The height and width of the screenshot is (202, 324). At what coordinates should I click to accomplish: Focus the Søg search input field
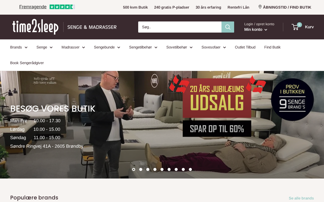(x=180, y=27)
